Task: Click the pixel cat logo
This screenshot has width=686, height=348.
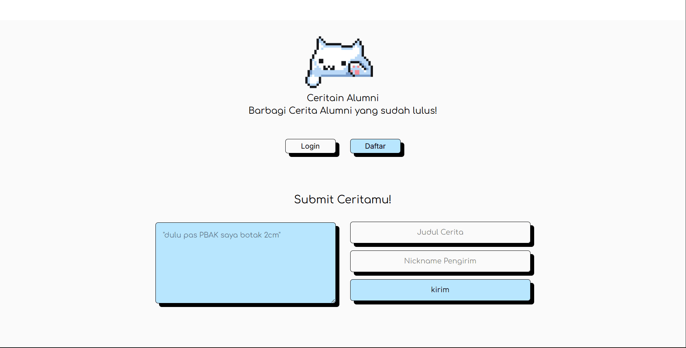Action: point(339,62)
